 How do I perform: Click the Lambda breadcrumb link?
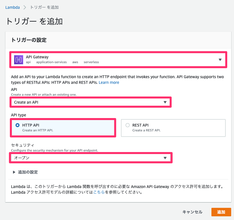pyautogui.click(x=12, y=7)
